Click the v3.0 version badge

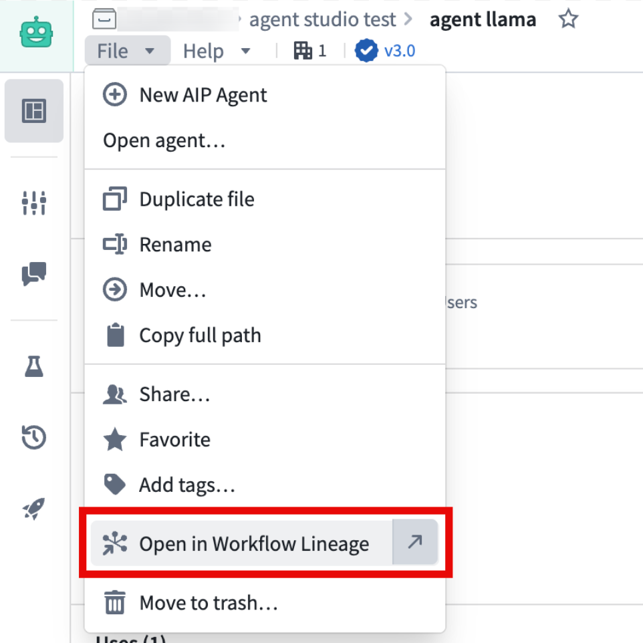385,50
